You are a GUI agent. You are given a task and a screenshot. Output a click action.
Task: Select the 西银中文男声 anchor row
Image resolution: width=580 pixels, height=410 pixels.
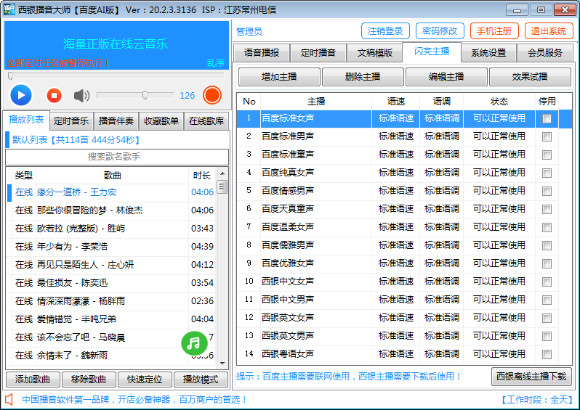(398, 300)
